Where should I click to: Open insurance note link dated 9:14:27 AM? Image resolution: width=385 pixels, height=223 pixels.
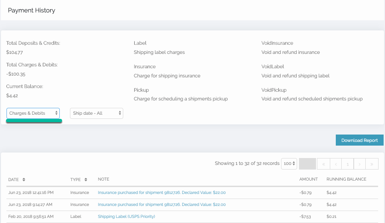click(161, 205)
